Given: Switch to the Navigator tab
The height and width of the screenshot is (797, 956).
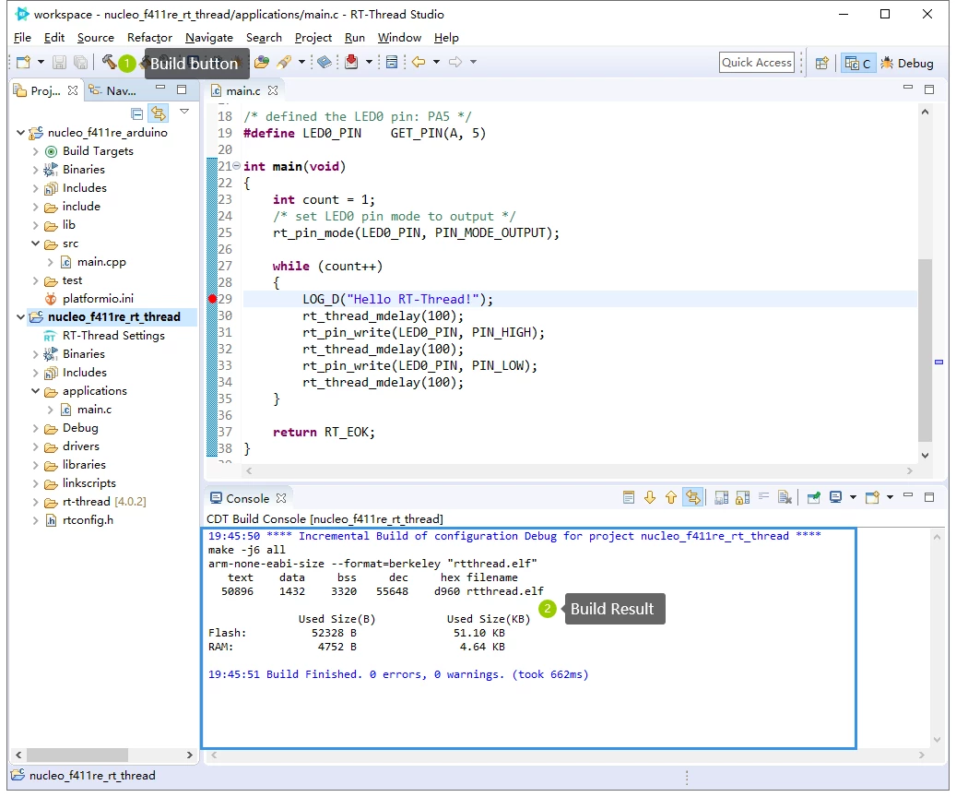Looking at the screenshot, I should point(113,91).
